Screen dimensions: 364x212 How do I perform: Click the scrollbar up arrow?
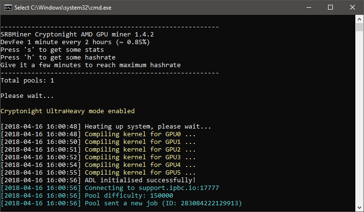pyautogui.click(x=360, y=19)
